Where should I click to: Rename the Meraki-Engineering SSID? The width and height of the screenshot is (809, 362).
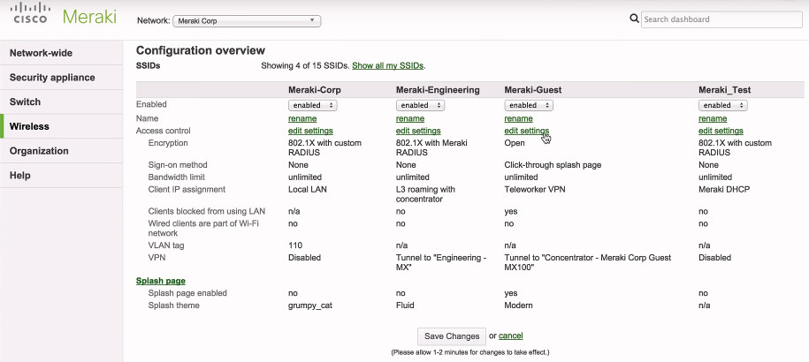coord(410,119)
